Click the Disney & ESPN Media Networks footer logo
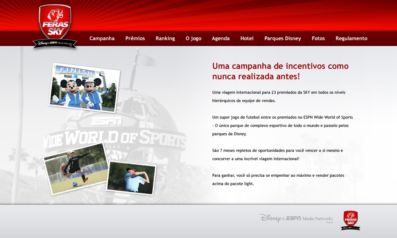Screen dimensions: 397x238 coord(296,218)
